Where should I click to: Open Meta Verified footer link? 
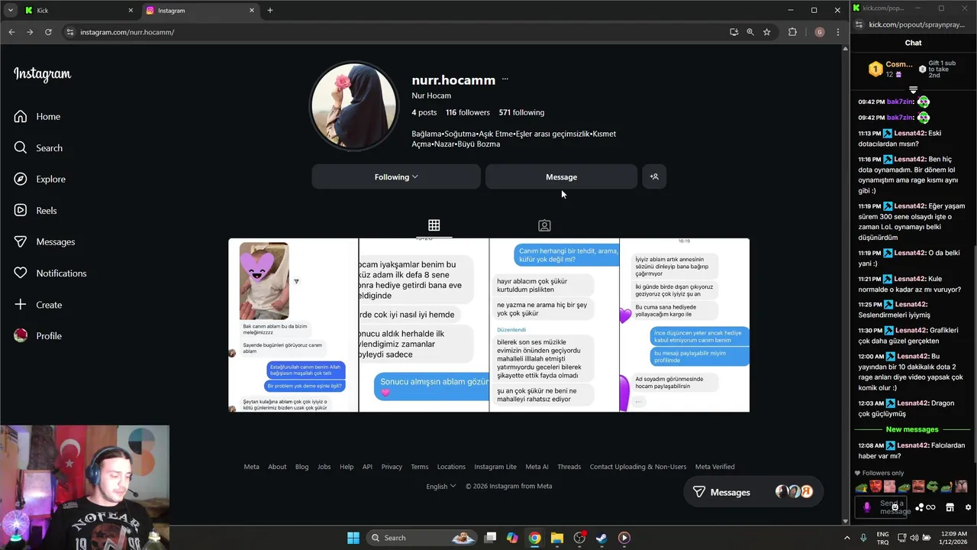[714, 467]
